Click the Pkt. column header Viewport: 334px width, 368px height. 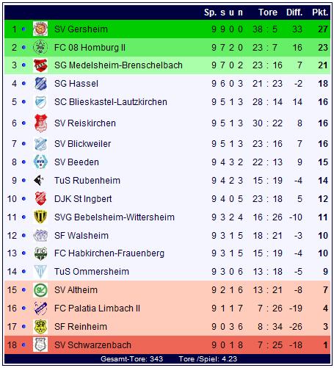pyautogui.click(x=320, y=12)
